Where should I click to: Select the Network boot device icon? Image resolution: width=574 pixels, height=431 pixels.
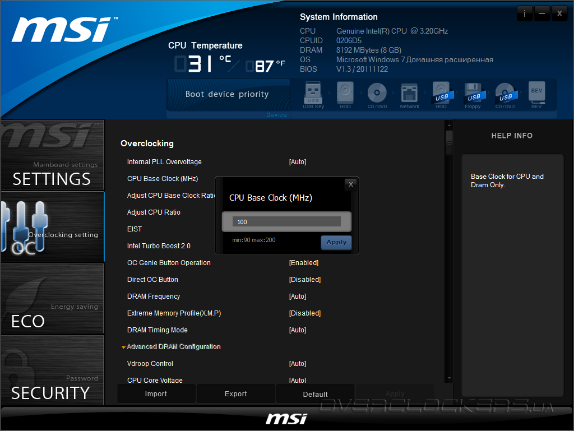[x=409, y=95]
